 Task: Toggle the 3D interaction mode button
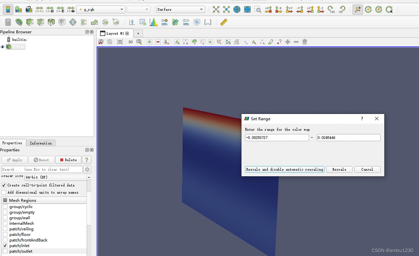[x=130, y=42]
